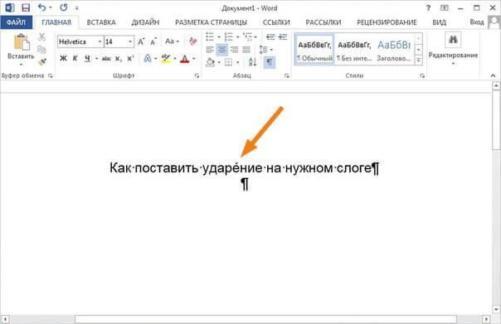
Task: Apply superscript formatting
Action: (x=130, y=59)
